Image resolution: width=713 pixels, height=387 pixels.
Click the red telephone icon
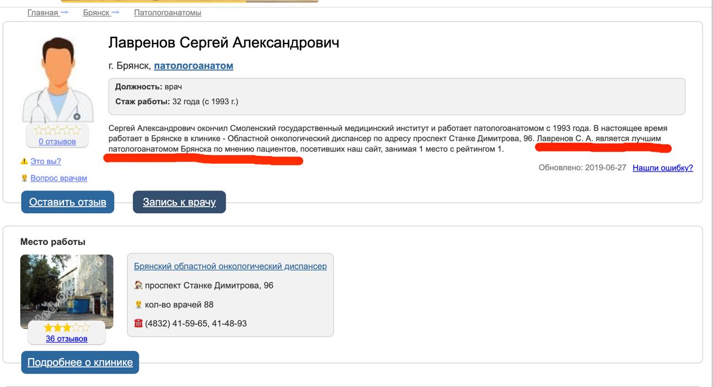pyautogui.click(x=138, y=323)
